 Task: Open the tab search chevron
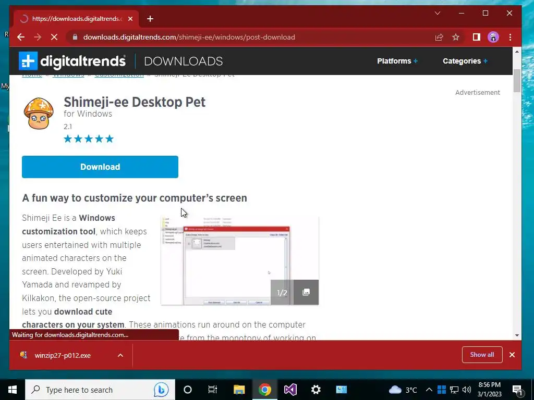(438, 13)
